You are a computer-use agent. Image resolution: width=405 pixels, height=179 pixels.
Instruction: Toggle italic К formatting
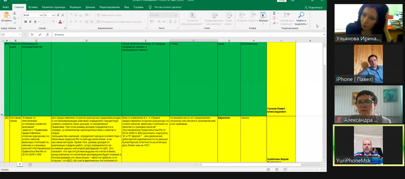[30, 22]
